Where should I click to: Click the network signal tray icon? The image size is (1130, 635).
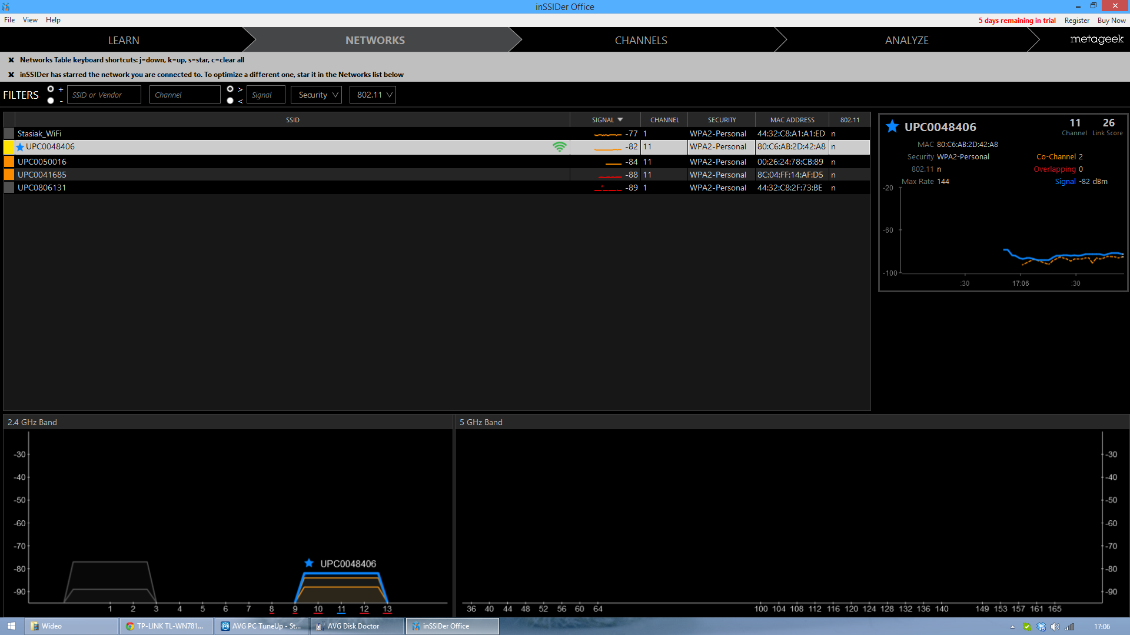[x=1069, y=627]
